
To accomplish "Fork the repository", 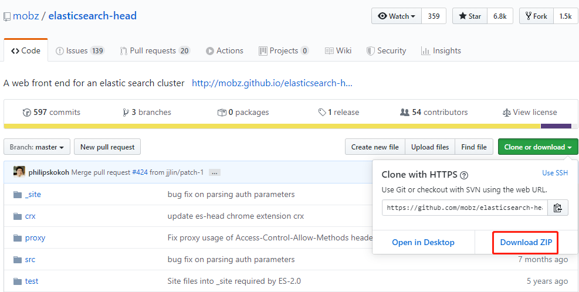I will click(x=536, y=16).
